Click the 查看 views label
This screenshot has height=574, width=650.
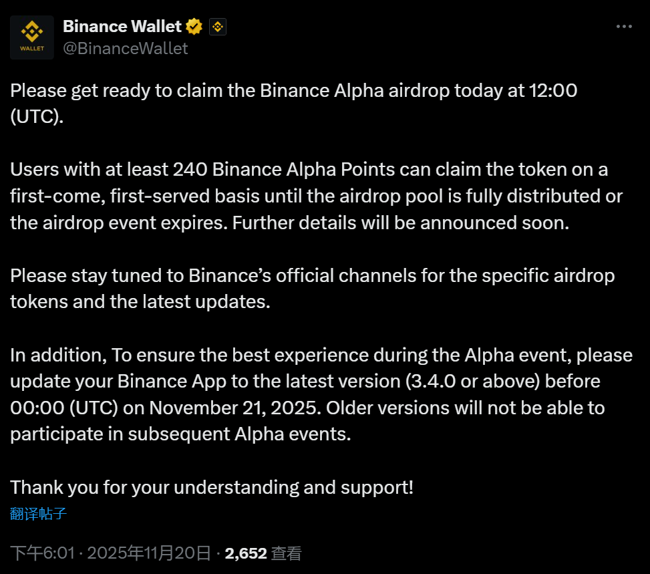click(x=287, y=553)
